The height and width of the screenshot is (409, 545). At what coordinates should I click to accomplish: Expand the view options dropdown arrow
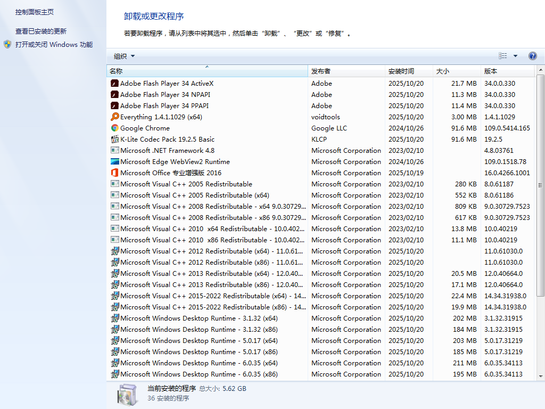tap(515, 56)
